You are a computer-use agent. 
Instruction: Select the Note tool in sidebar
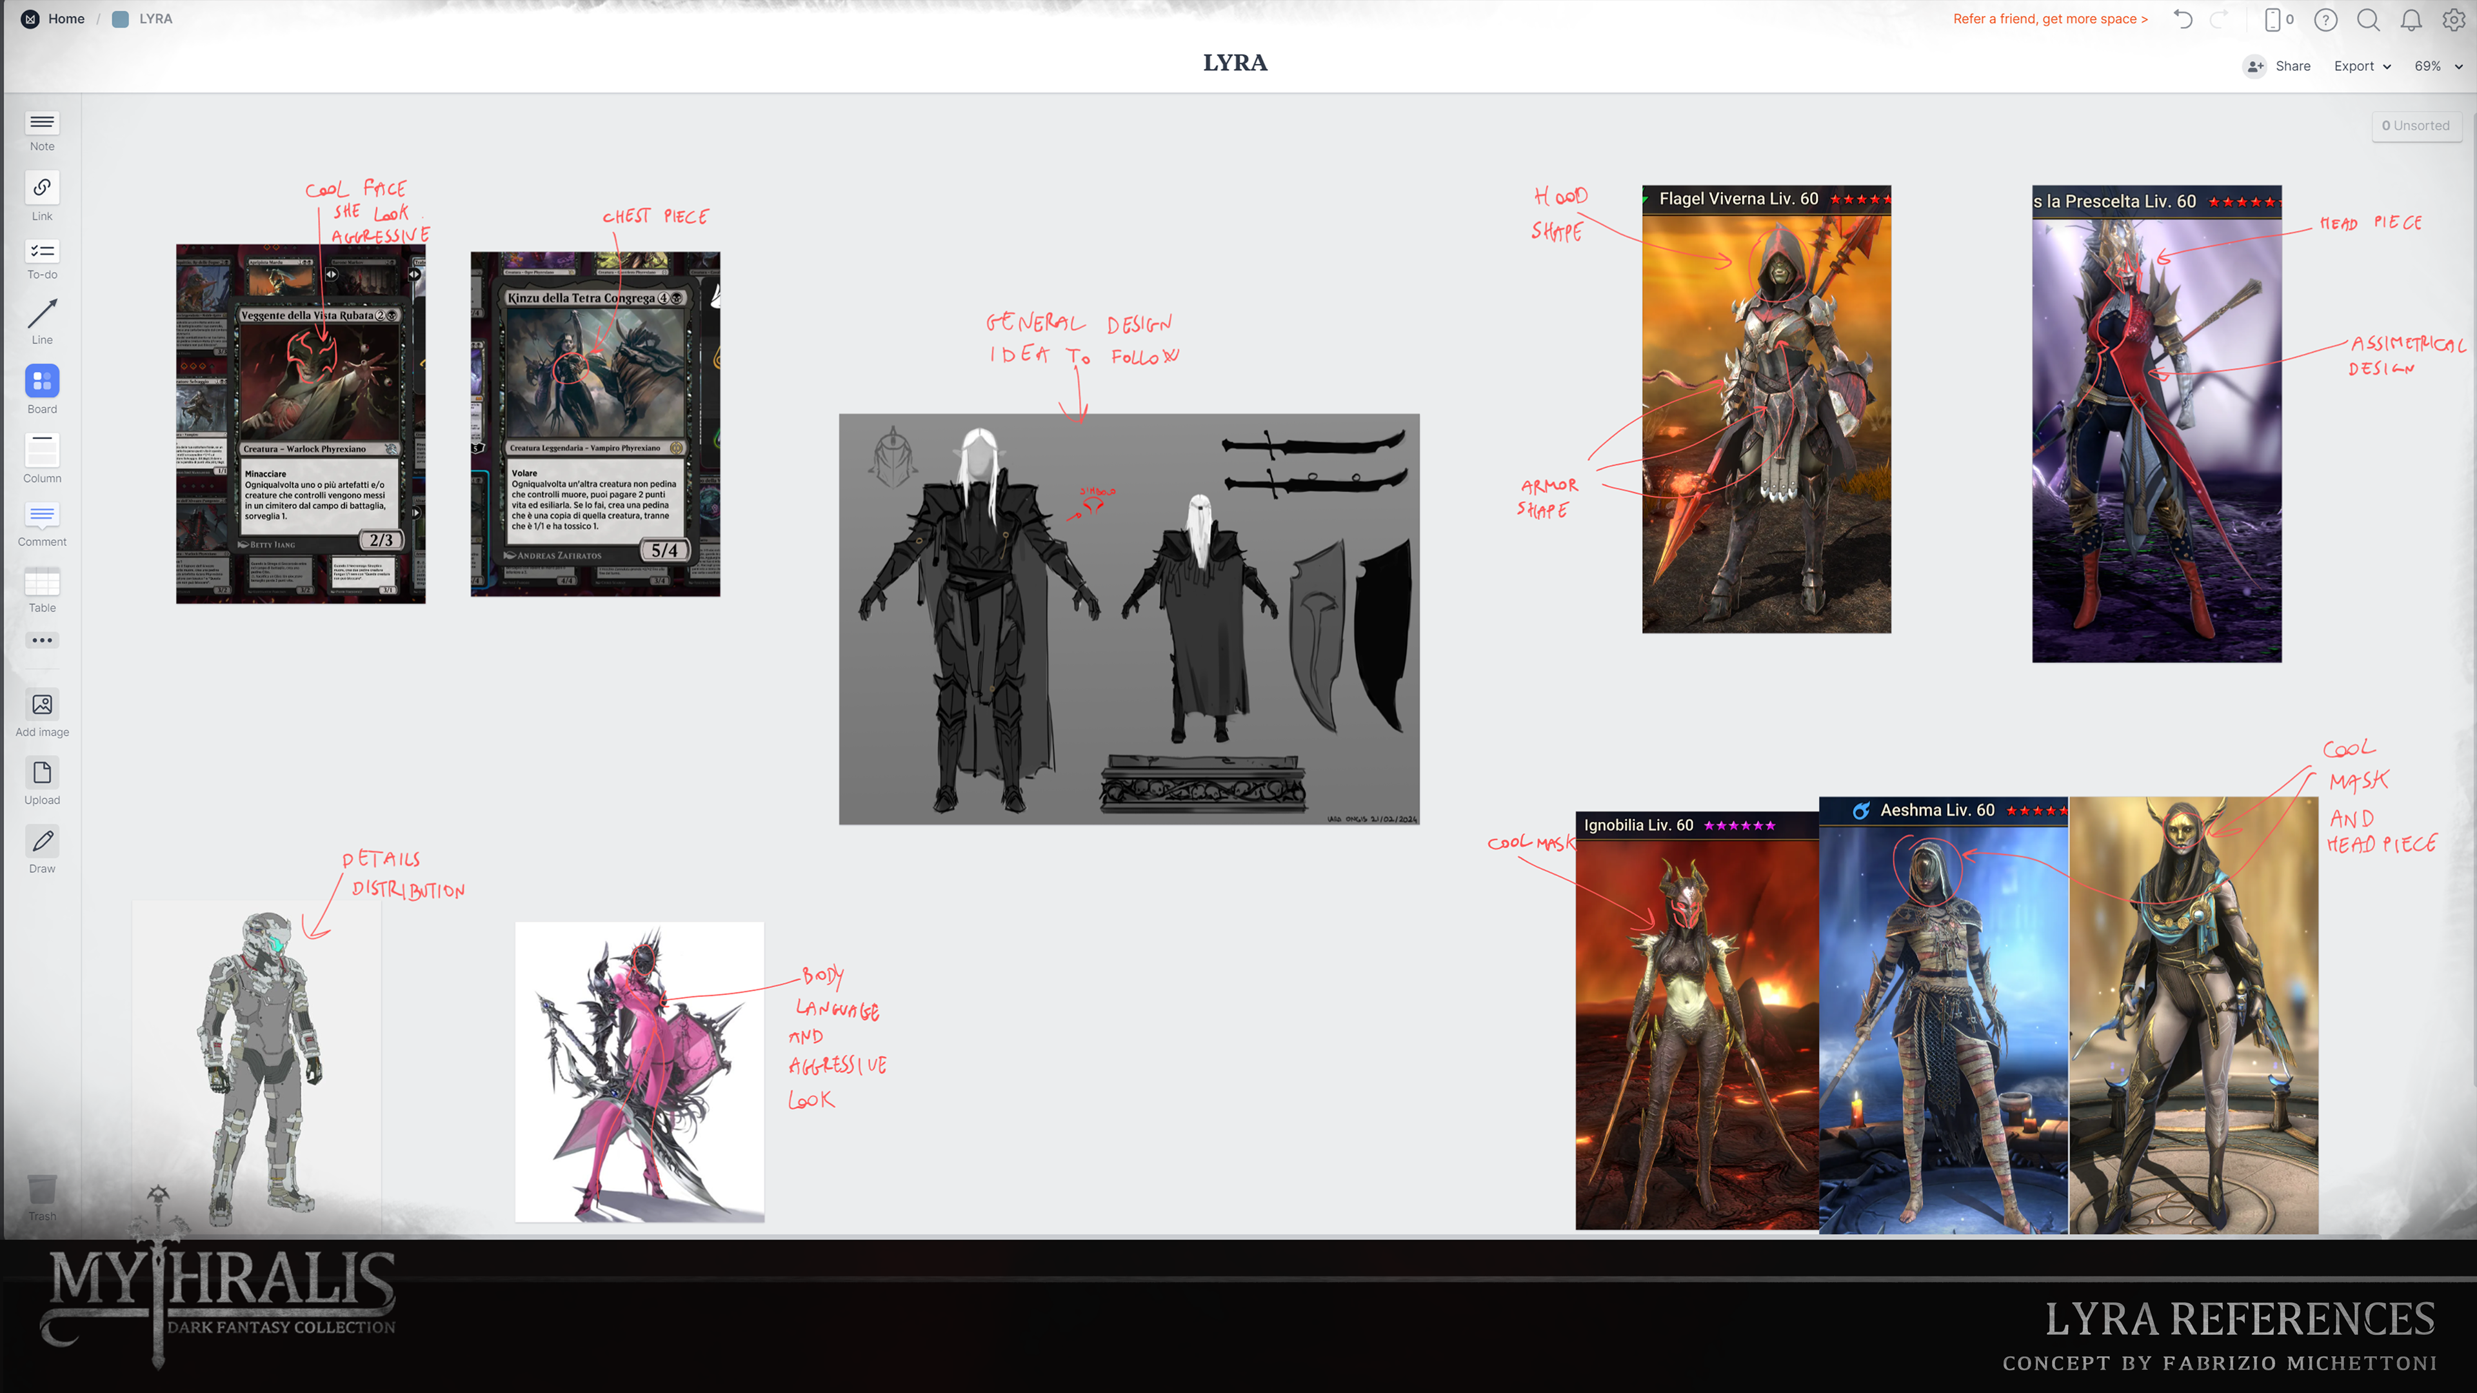[x=41, y=123]
